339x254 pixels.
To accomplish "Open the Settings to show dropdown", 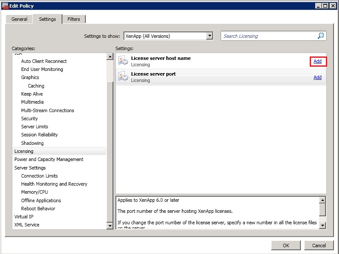I will [x=210, y=36].
